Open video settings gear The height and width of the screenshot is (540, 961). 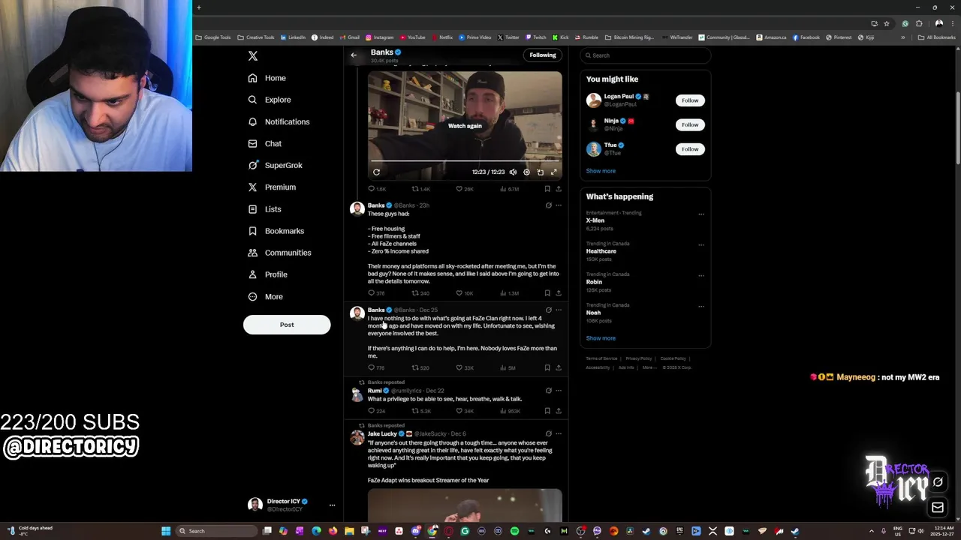coord(526,172)
